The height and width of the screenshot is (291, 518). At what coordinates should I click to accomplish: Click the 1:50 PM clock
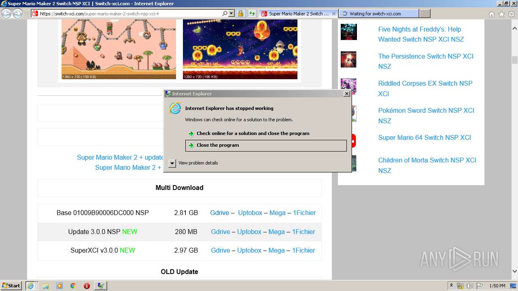coord(497,286)
